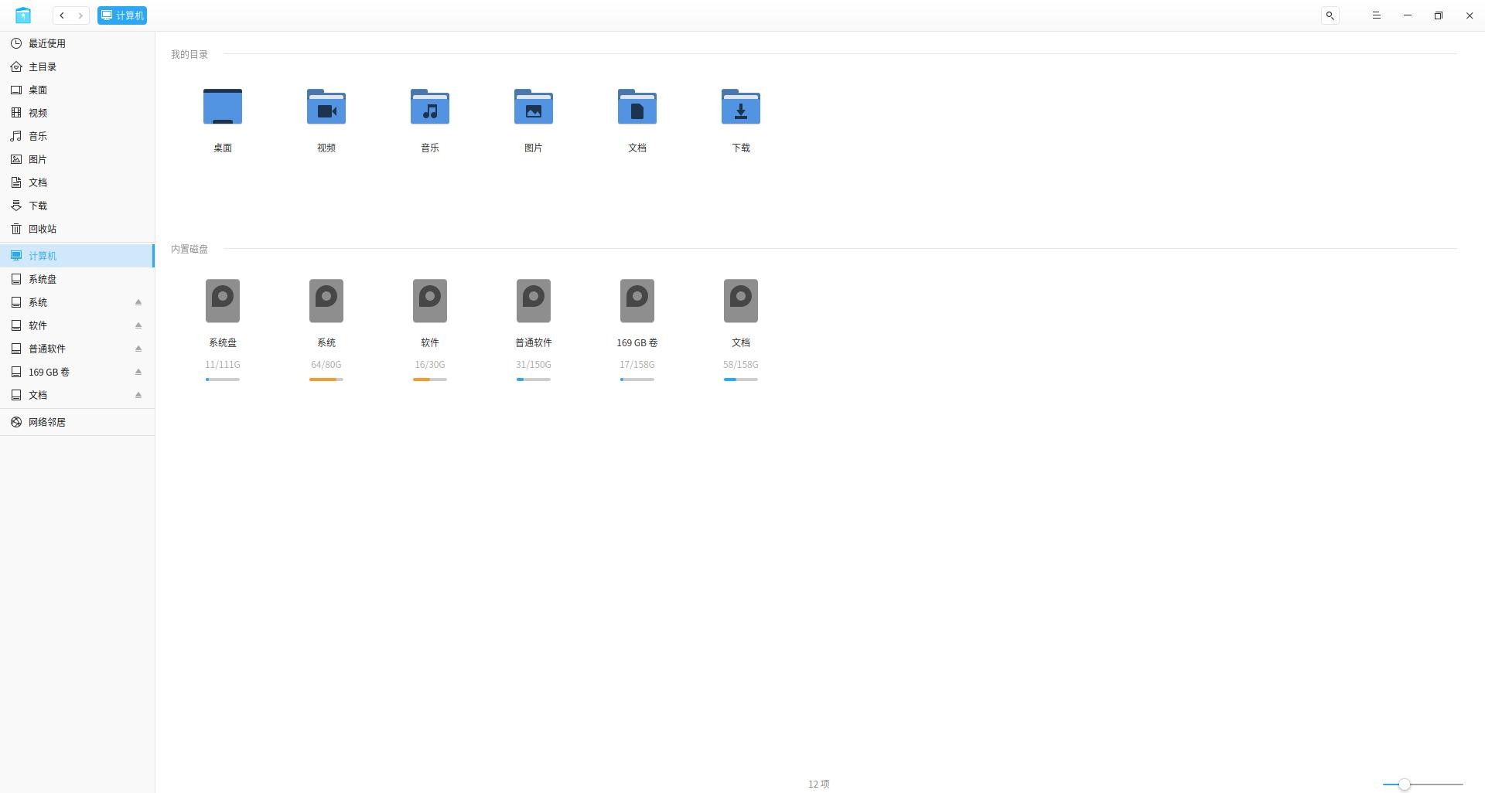Open the hamburger main menu
This screenshot has width=1485, height=793.
pos(1376,15)
